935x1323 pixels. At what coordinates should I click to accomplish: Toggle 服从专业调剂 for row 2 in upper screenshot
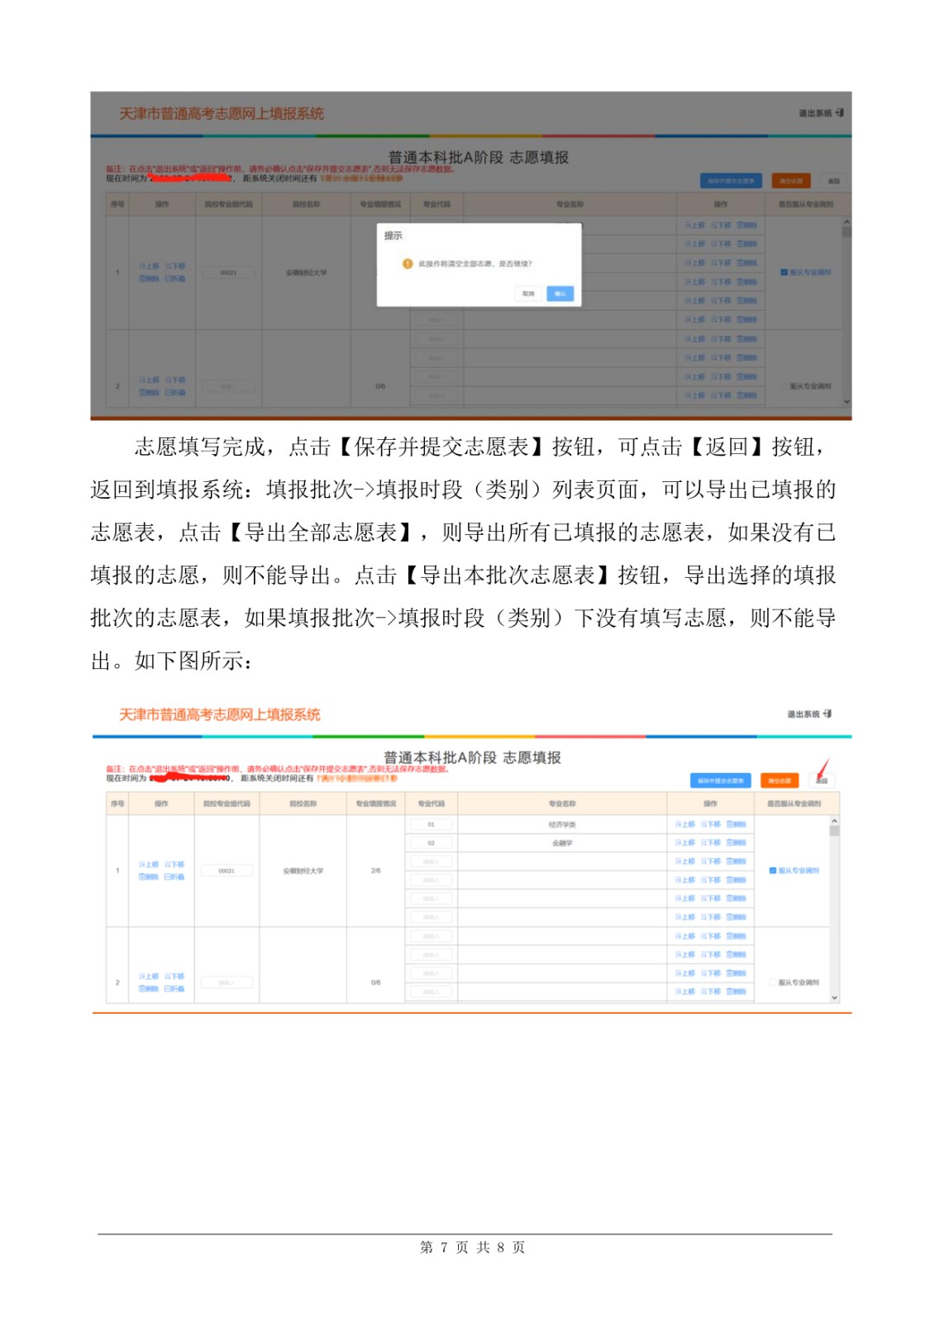click(784, 386)
